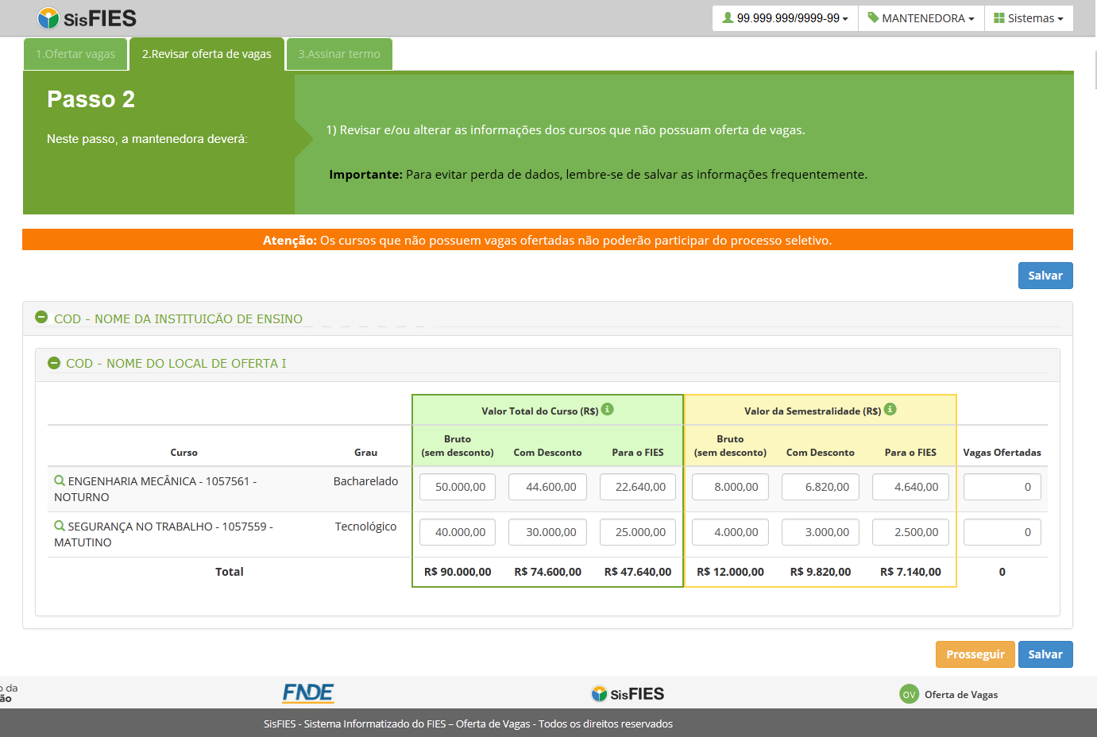This screenshot has height=737, width=1097.
Task: Click total value R$ 9.820,00
Action: (x=821, y=572)
